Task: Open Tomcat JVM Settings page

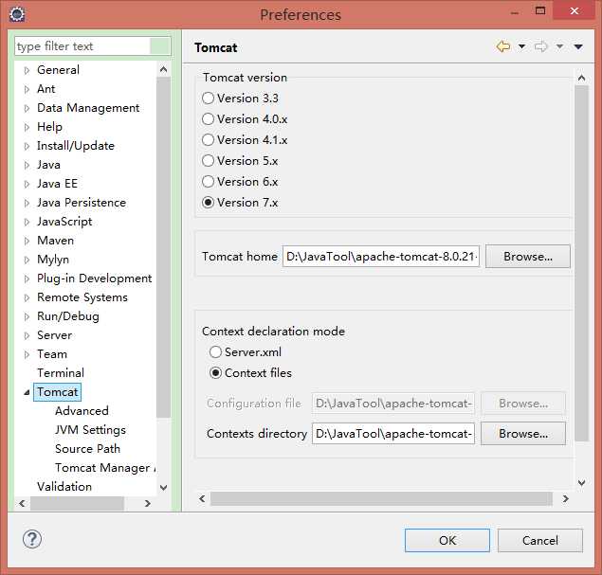Action: tap(90, 430)
